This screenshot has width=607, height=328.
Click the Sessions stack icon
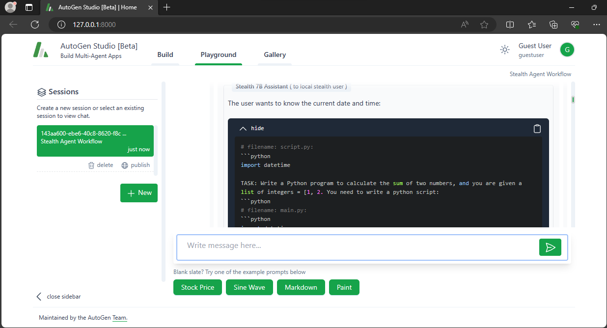click(42, 92)
